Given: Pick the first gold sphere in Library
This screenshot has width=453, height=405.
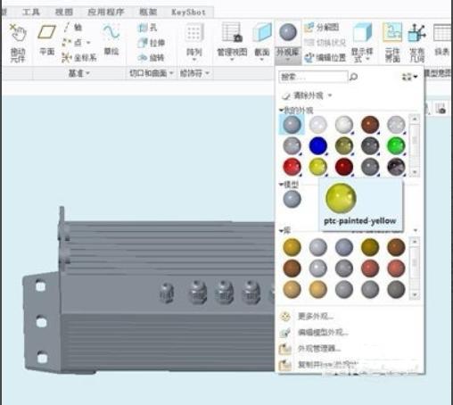Looking at the screenshot, I should click(292, 247).
